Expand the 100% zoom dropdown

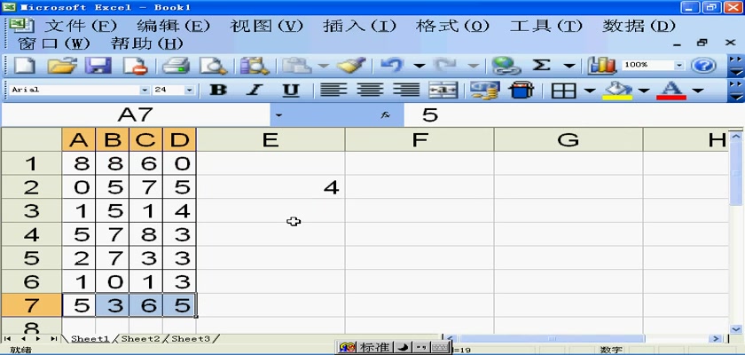pyautogui.click(x=679, y=65)
